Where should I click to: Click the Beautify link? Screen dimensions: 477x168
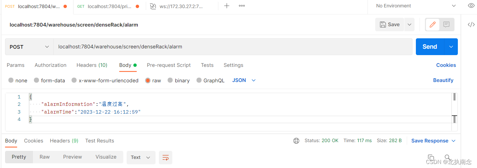[x=443, y=80]
